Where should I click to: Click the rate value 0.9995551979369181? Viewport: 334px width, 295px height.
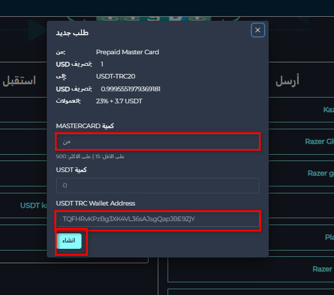(x=131, y=89)
